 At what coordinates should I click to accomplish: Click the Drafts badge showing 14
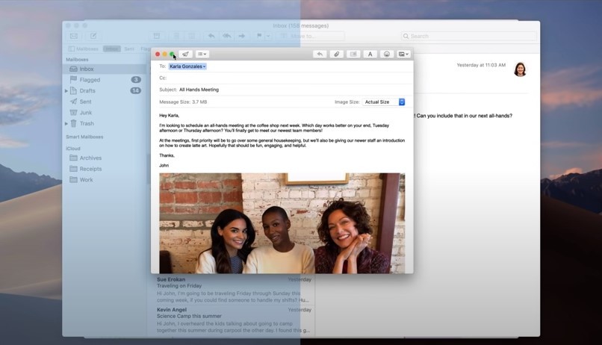click(x=135, y=90)
